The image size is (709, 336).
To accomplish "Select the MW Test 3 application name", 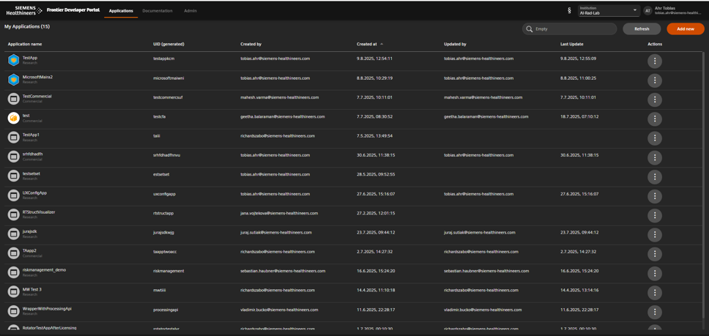I will (32, 289).
